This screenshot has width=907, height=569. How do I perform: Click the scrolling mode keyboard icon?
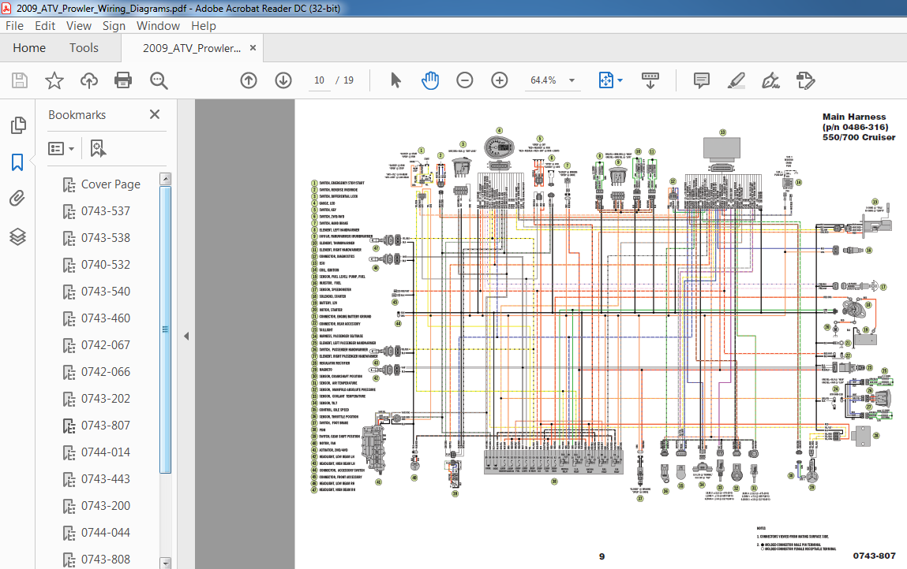pos(650,80)
